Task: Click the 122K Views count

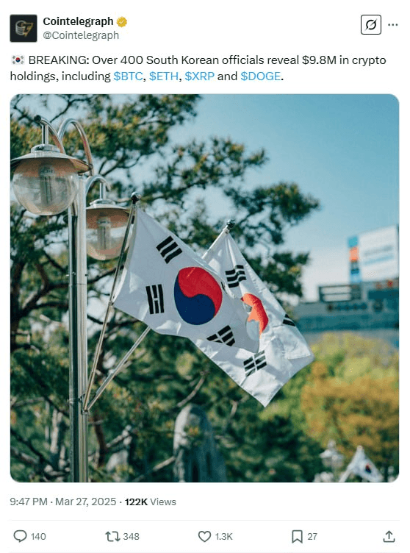Action: click(x=151, y=502)
